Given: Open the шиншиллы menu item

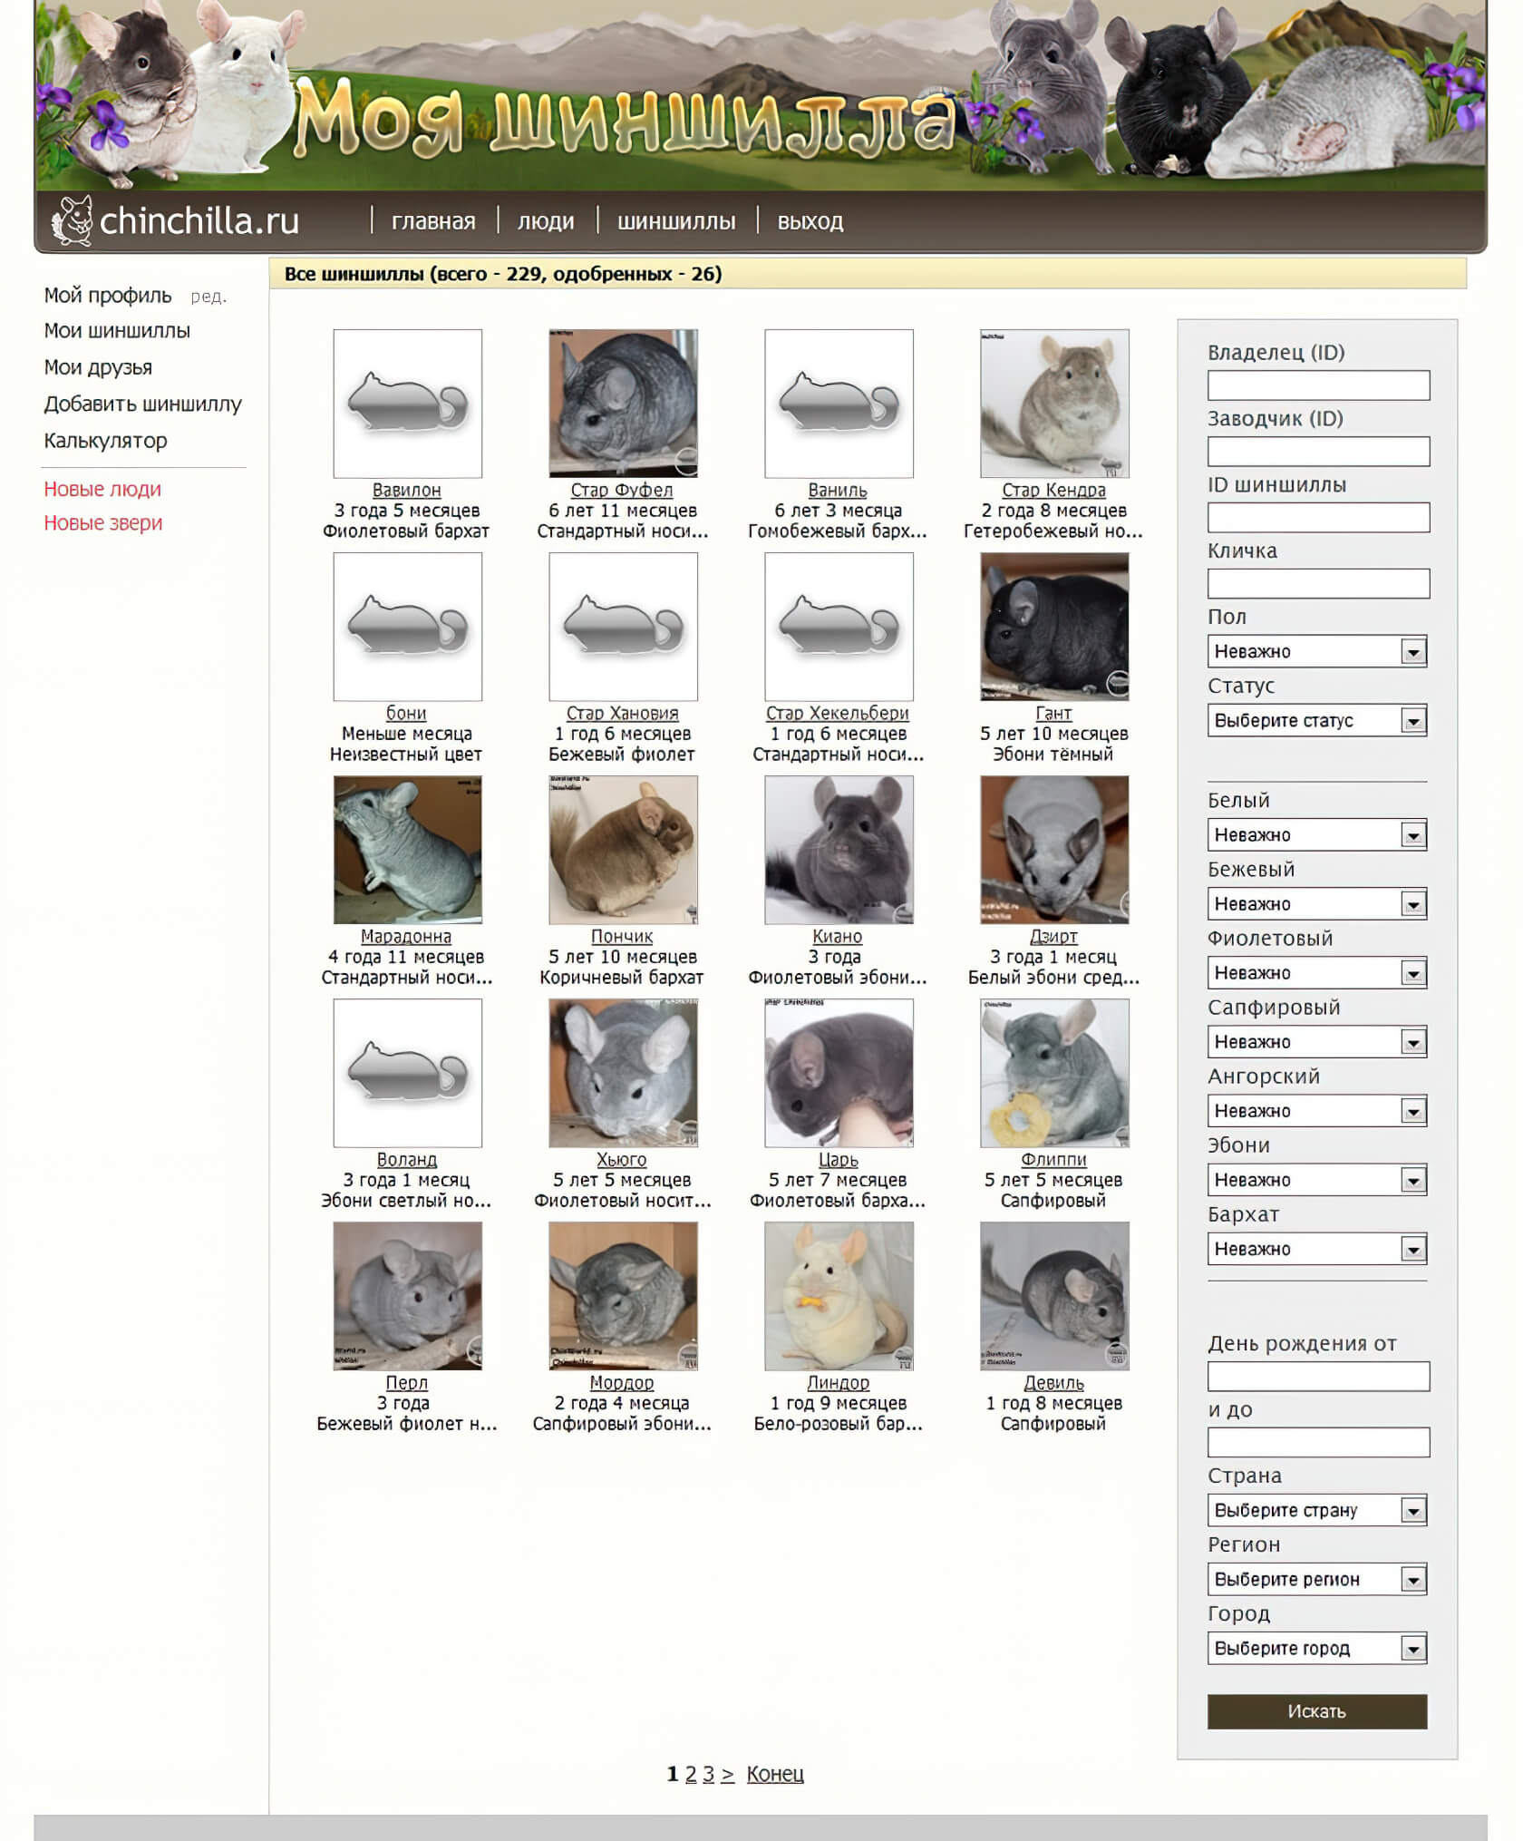Looking at the screenshot, I should 676,221.
